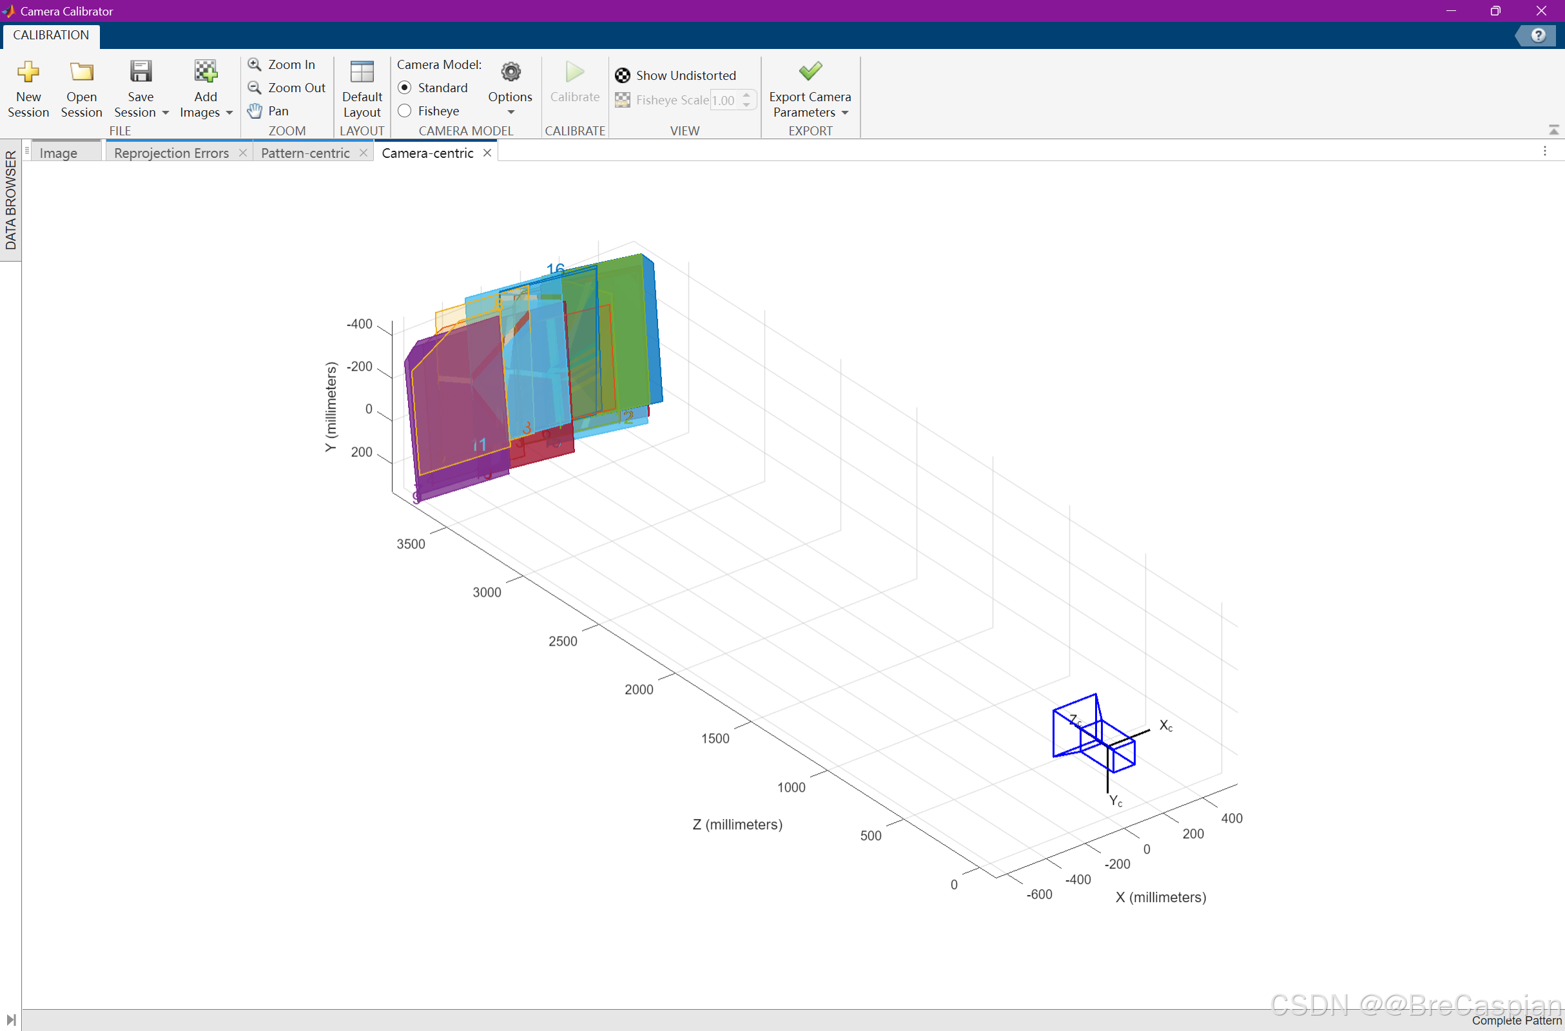Collapse the toolstrip ribbon
Viewport: 1565px width, 1031px height.
[1553, 130]
